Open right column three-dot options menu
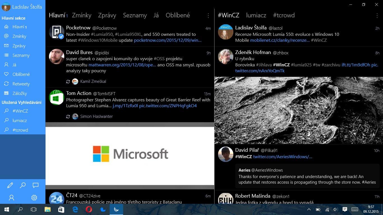383x215 pixels. (x=377, y=16)
